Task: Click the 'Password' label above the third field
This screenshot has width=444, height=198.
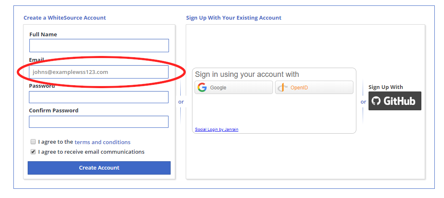Action: point(42,86)
